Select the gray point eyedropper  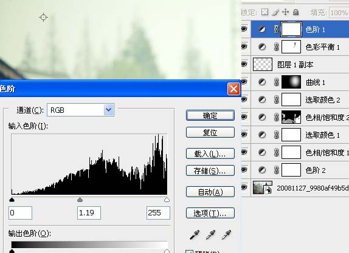[x=210, y=235]
